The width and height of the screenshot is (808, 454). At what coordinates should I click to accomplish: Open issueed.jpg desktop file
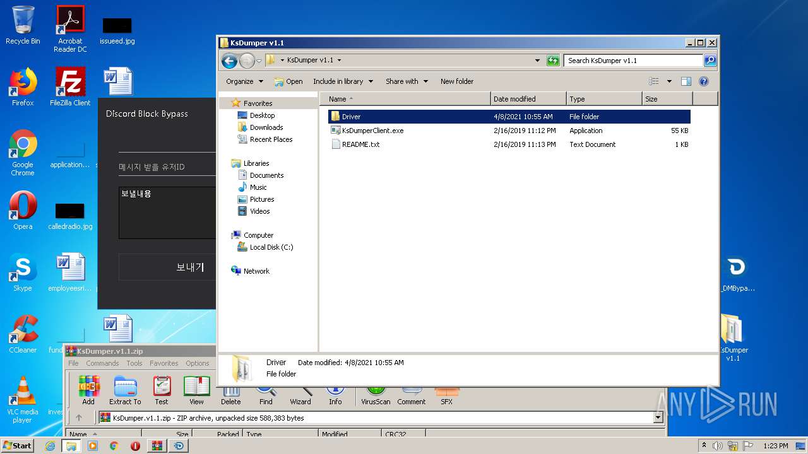click(117, 31)
